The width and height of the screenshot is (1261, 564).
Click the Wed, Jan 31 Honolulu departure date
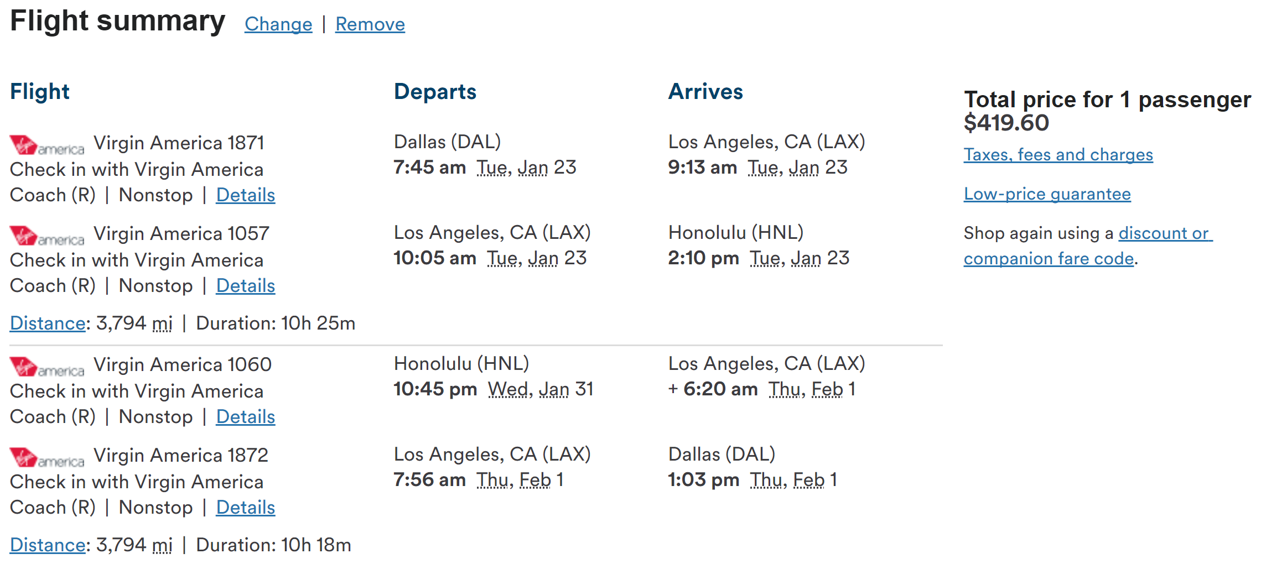pyautogui.click(x=540, y=389)
